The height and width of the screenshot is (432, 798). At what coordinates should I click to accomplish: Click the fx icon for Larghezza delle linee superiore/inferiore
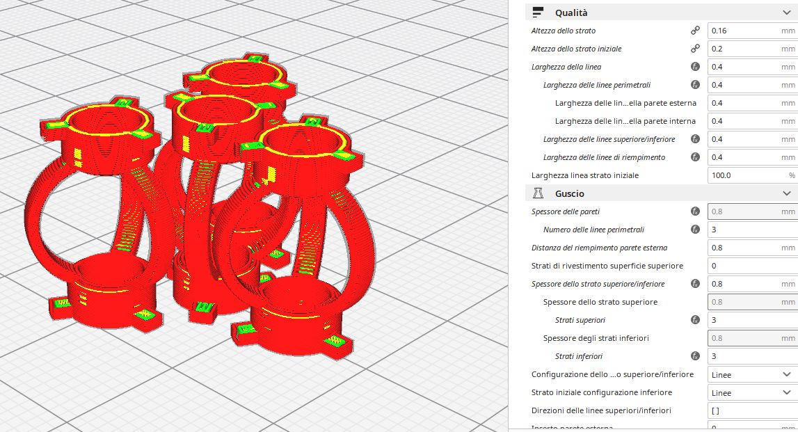click(x=695, y=139)
